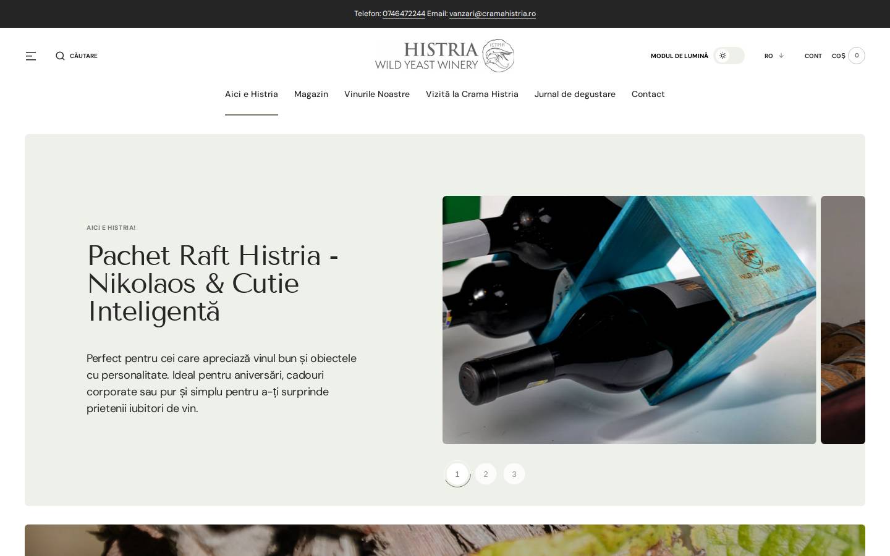Click the CĂUTARE search label

tap(83, 56)
